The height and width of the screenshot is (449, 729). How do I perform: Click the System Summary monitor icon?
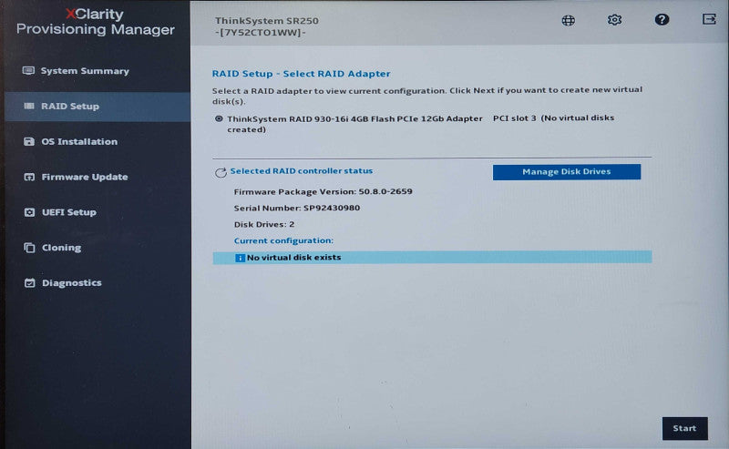(x=28, y=71)
